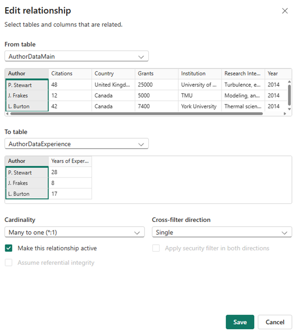
Task: Select the Citations column header
Action: coord(70,73)
